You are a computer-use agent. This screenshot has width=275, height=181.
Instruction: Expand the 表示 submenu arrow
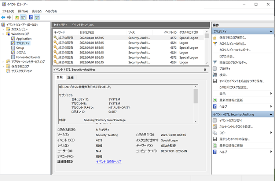point(271,93)
